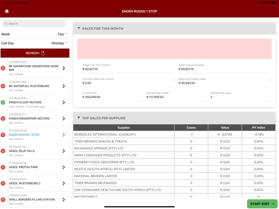
Task: Select customer BP WATERFALL RUSTENBURG
Action: (35, 86)
